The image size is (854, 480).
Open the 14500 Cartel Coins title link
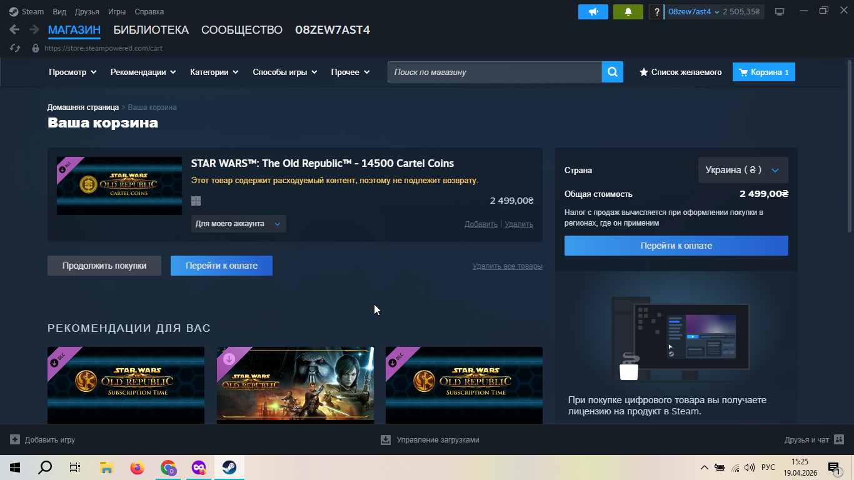pos(323,164)
